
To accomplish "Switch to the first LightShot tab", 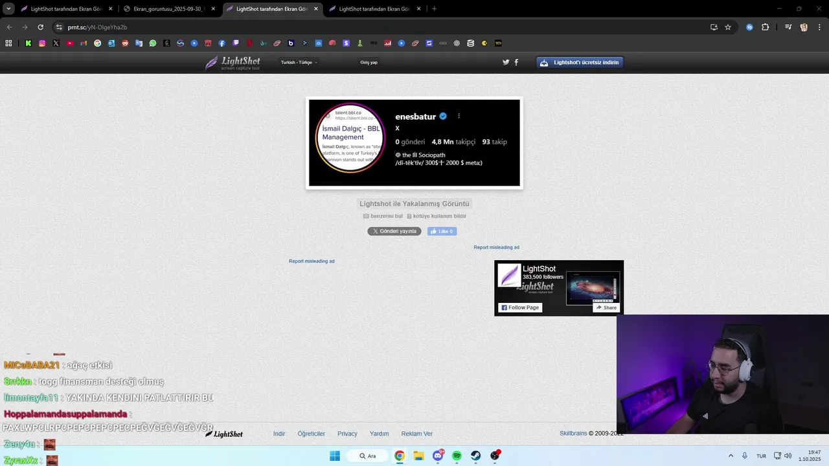I will pyautogui.click(x=67, y=9).
